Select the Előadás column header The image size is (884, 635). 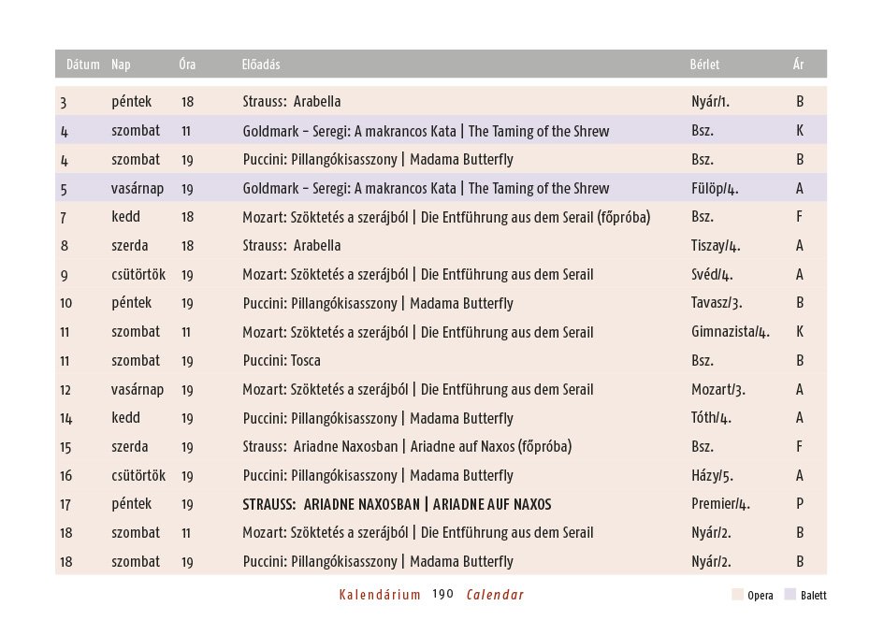point(261,65)
